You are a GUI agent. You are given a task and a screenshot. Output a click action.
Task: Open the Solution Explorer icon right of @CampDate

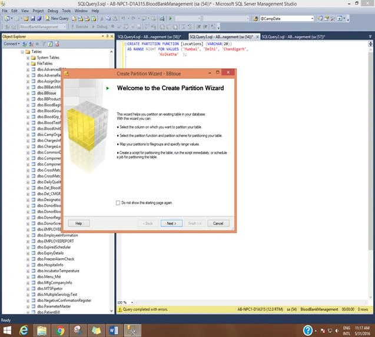click(x=320, y=18)
